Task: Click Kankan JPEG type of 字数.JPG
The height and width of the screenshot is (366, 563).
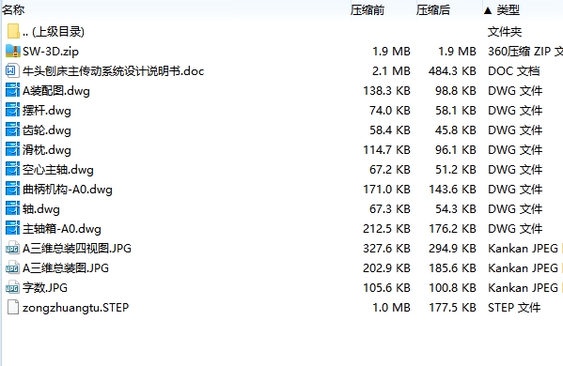Action: (523, 288)
